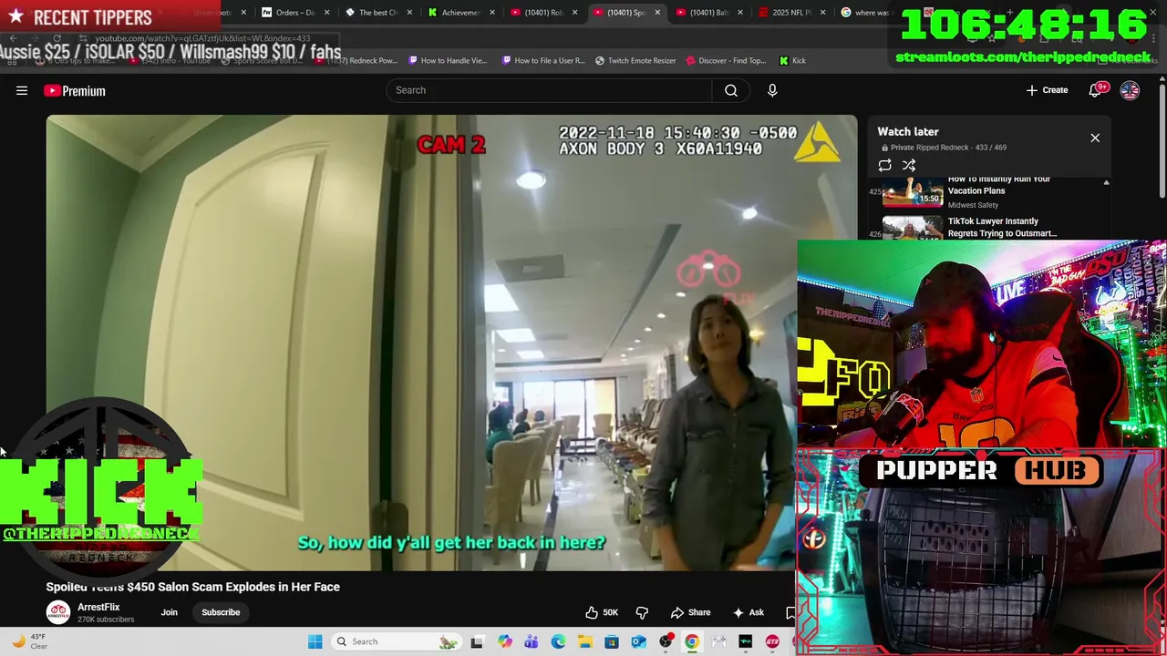Open Microsoft Teams taskbar icon
Viewport: 1167px width, 656px height.
click(x=531, y=641)
